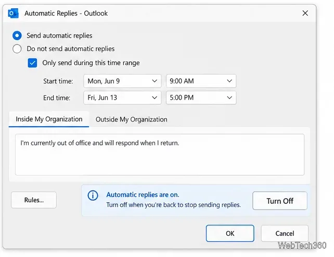Click Cancel to discard changes

point(285,234)
